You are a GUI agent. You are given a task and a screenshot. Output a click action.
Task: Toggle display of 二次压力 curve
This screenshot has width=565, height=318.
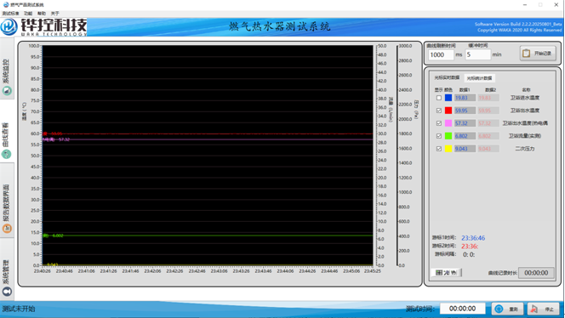(438, 149)
